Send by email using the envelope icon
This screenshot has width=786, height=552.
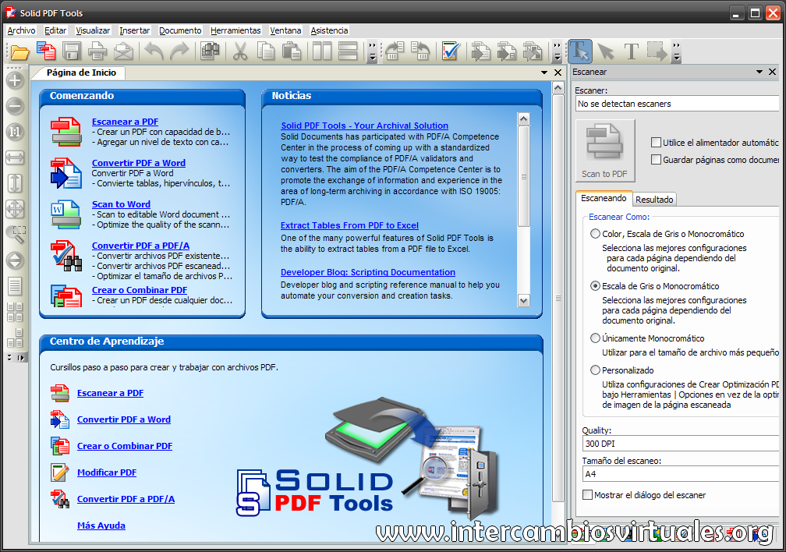pos(123,51)
